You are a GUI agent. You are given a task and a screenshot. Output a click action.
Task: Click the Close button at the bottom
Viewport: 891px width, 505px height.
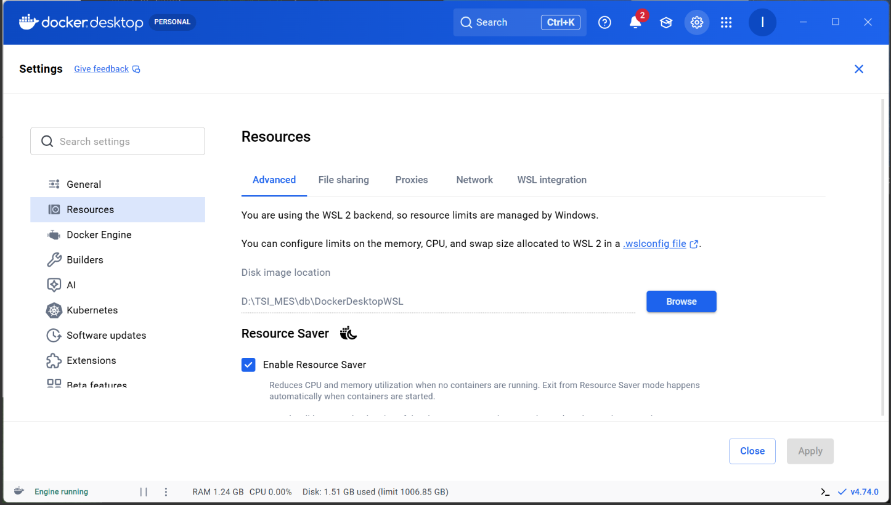[752, 451]
